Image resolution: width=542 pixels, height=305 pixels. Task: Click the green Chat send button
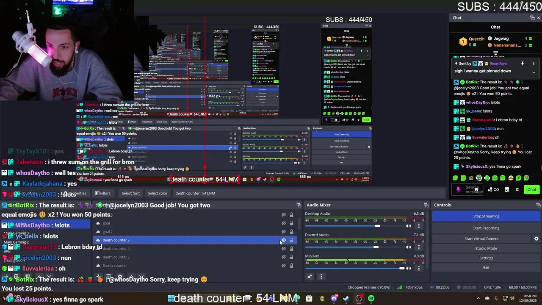tap(531, 190)
